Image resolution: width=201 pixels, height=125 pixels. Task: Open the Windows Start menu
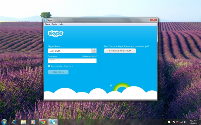tap(4, 122)
